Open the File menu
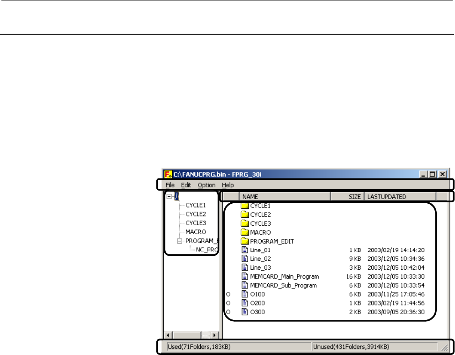This screenshot has height=355, width=455. [x=170, y=185]
